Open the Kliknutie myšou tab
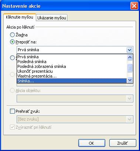 click(x=20, y=17)
